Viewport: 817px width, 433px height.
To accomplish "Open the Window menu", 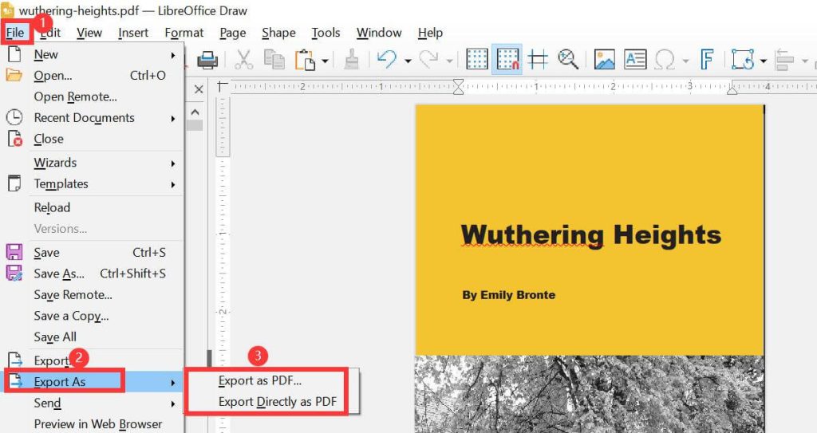I will [379, 33].
